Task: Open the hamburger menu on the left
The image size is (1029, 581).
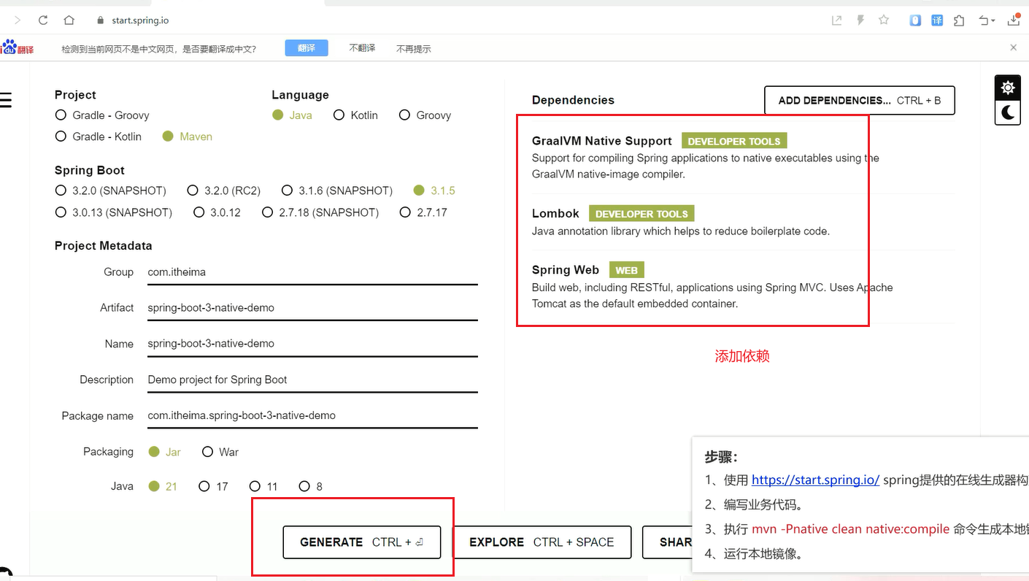Action: click(6, 100)
